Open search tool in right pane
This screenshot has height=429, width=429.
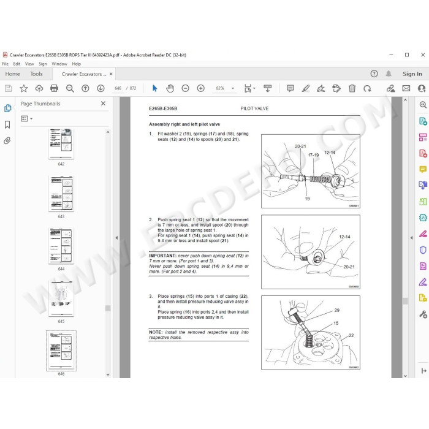coord(423,105)
